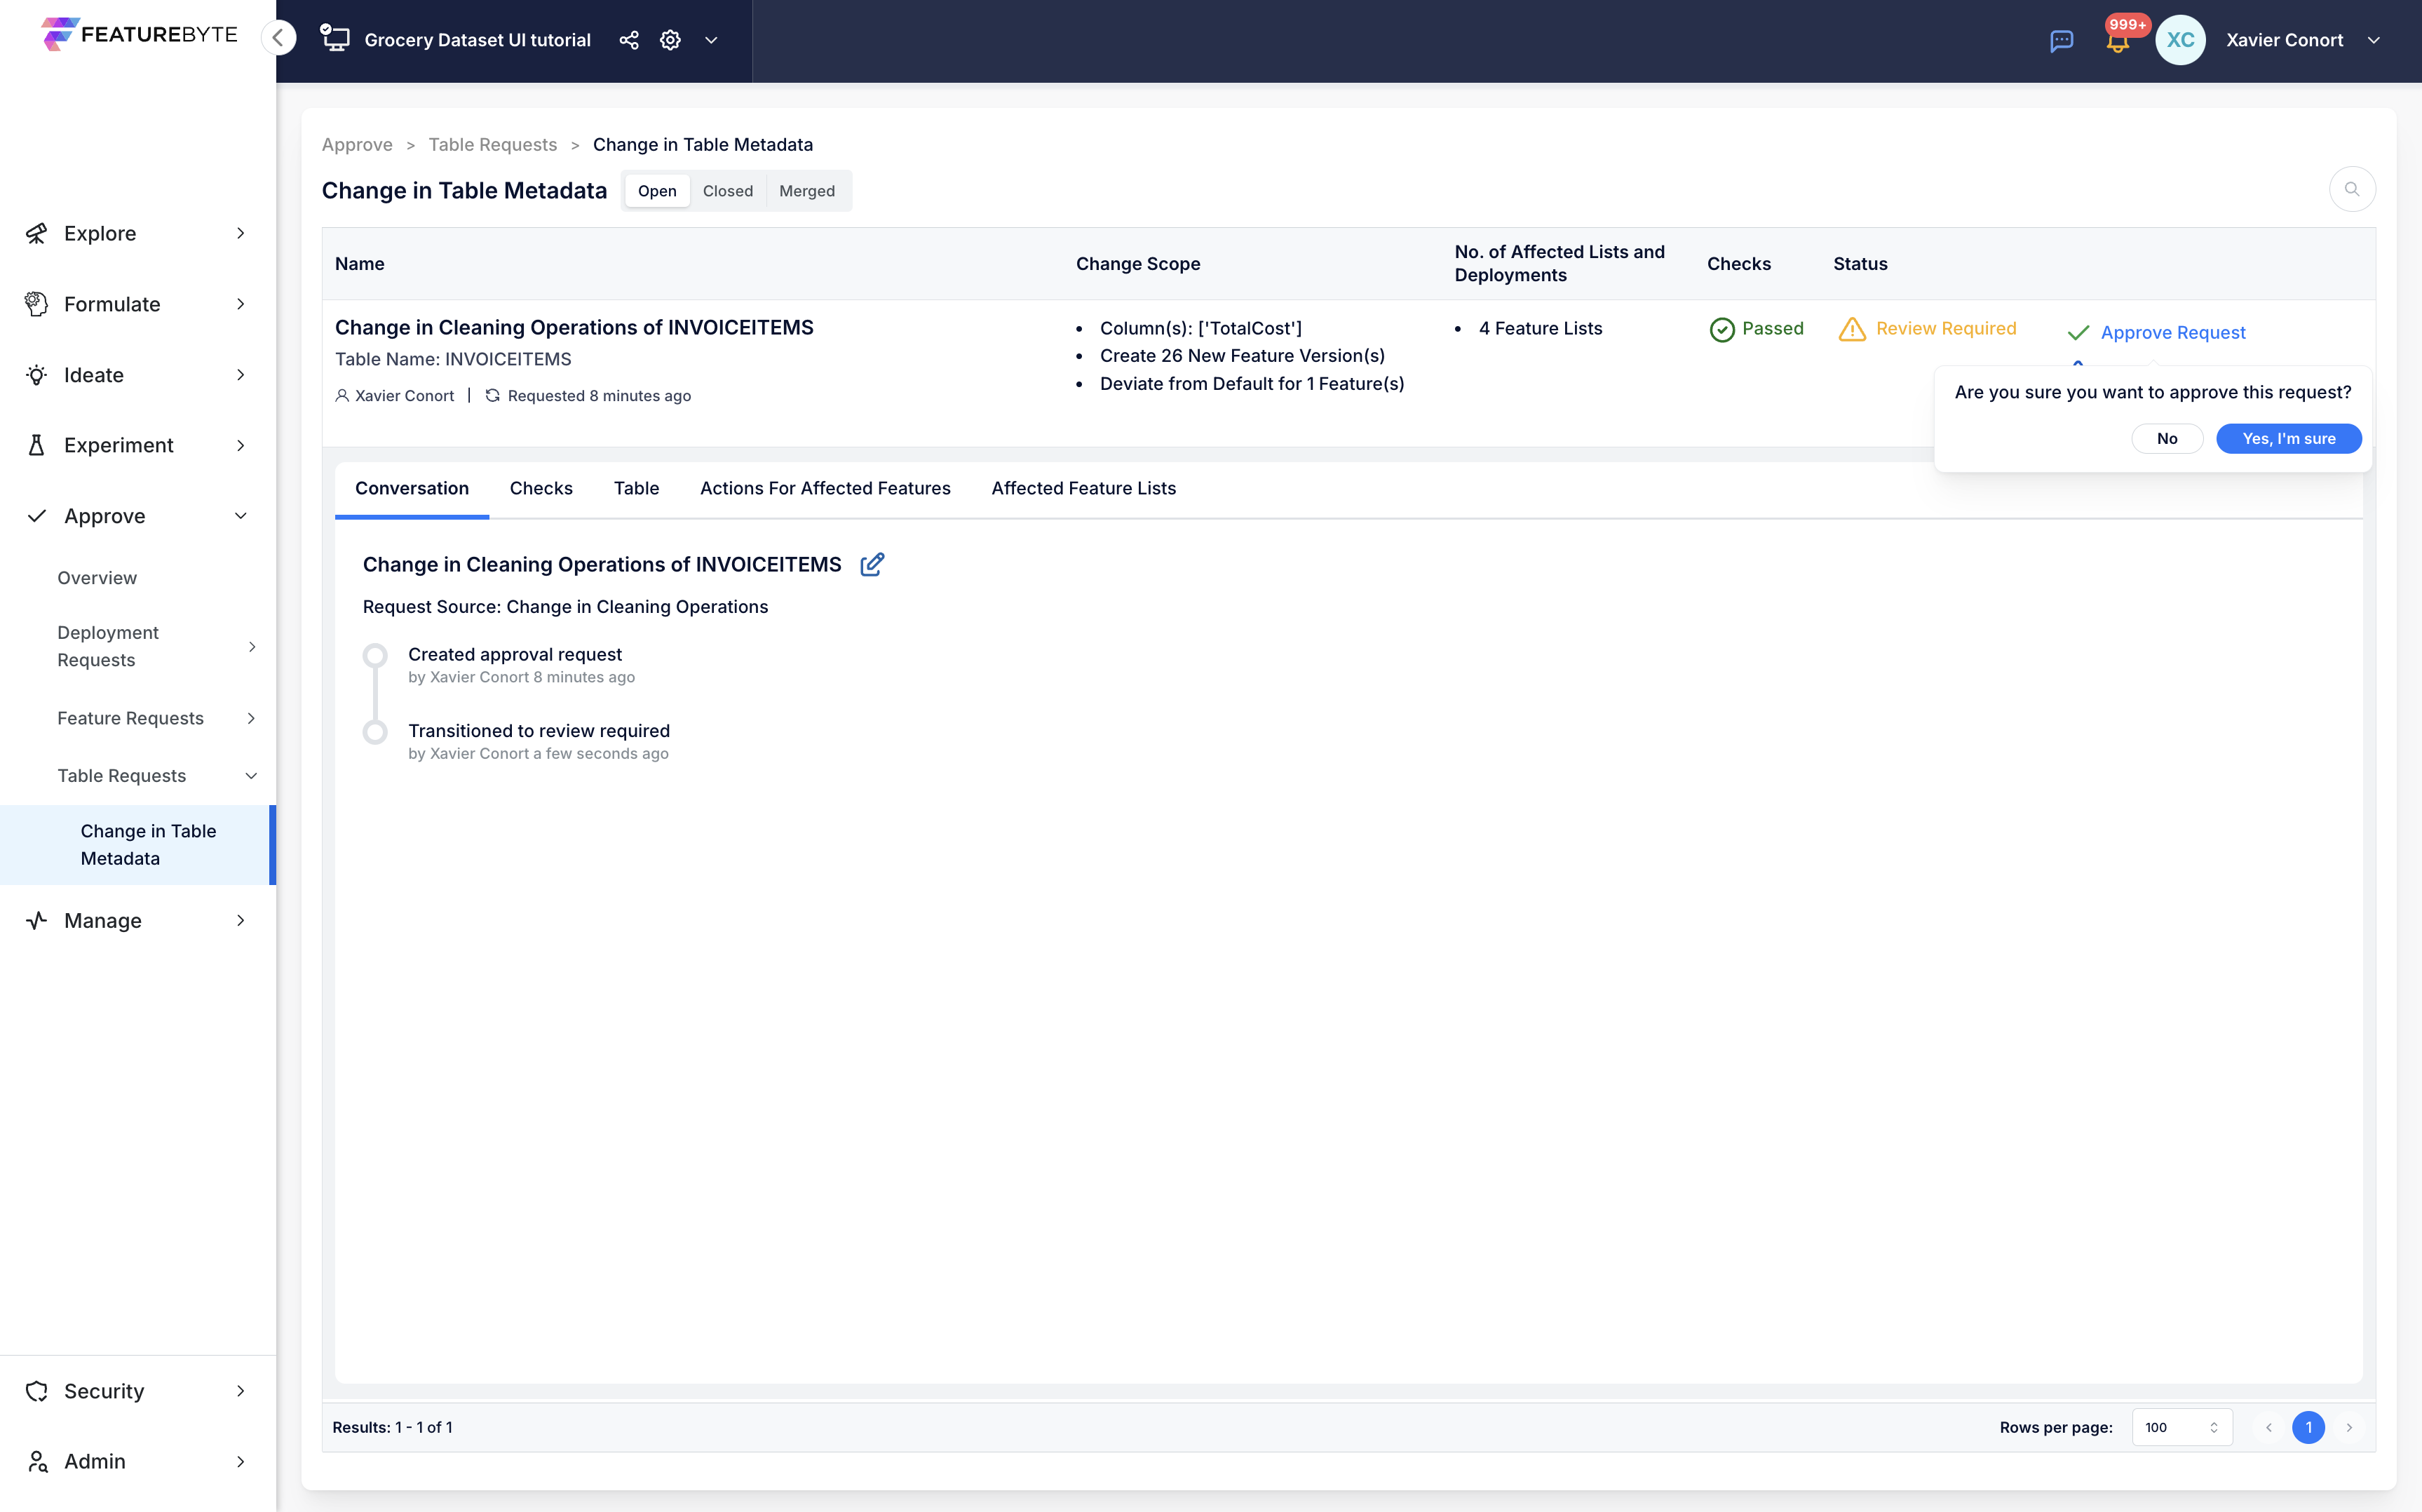This screenshot has width=2422, height=1512.
Task: Click the Review Required warning triangle icon
Action: pos(1851,329)
